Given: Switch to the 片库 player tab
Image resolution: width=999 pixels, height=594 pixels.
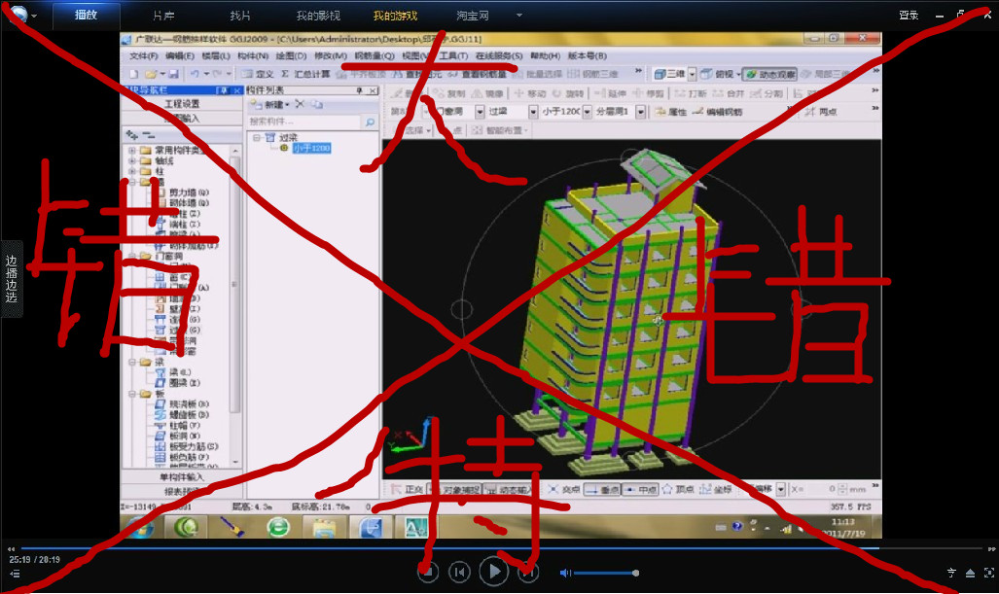Looking at the screenshot, I should [x=163, y=16].
